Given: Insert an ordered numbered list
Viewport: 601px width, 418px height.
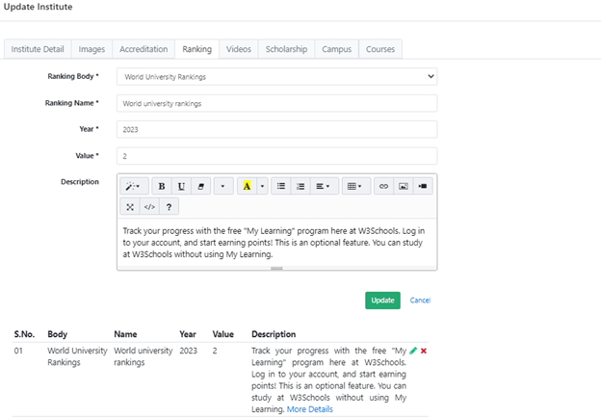Looking at the screenshot, I should [300, 186].
